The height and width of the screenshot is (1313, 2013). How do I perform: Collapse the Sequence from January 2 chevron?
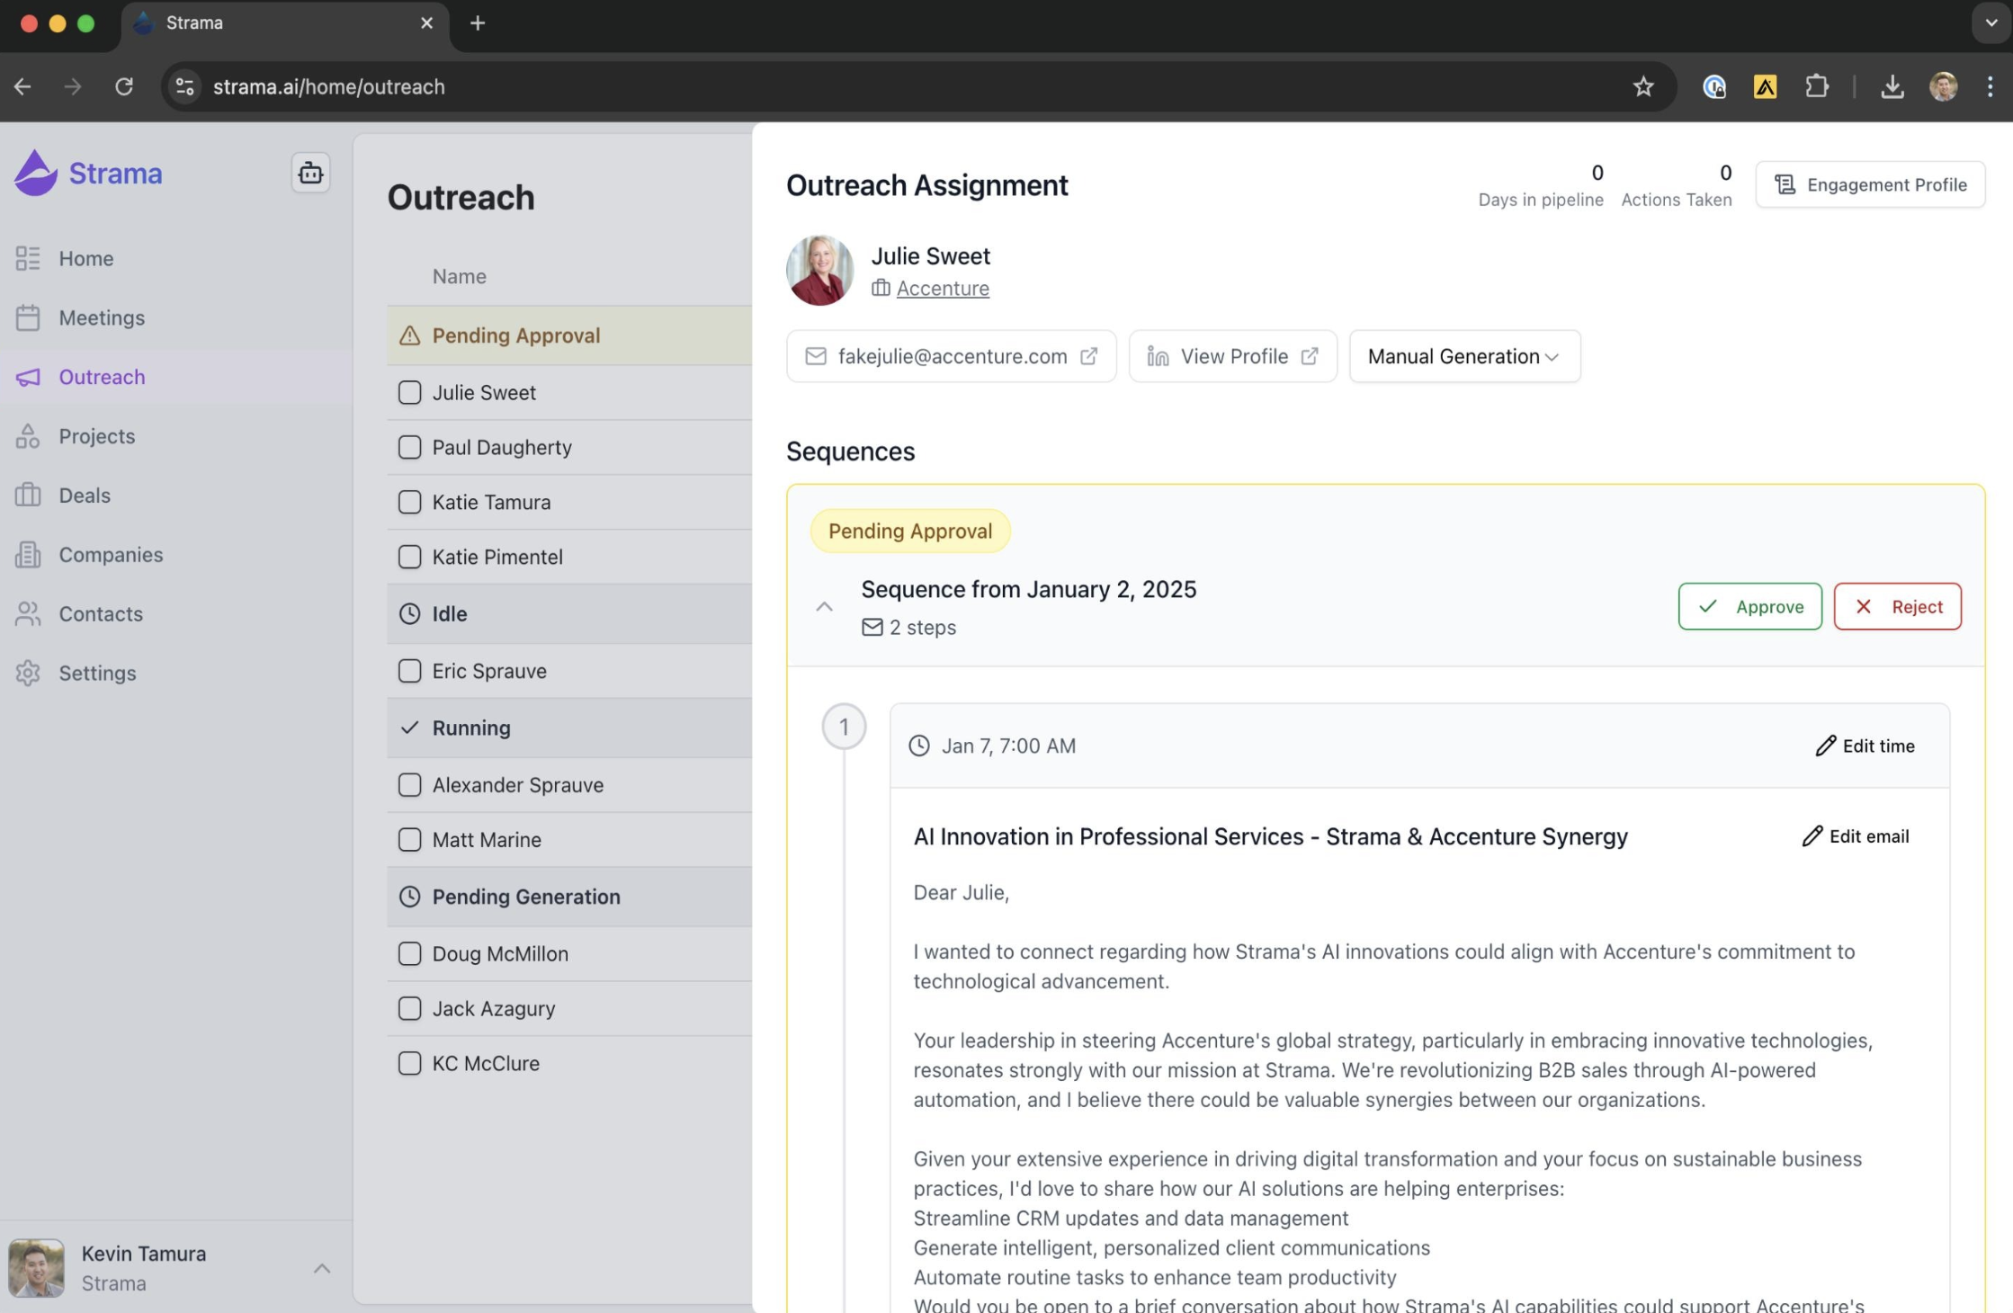824,607
